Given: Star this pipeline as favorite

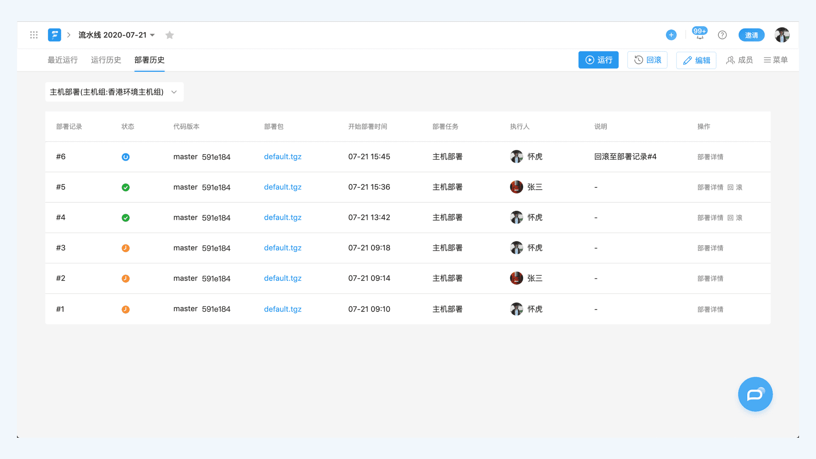Looking at the screenshot, I should click(x=170, y=35).
